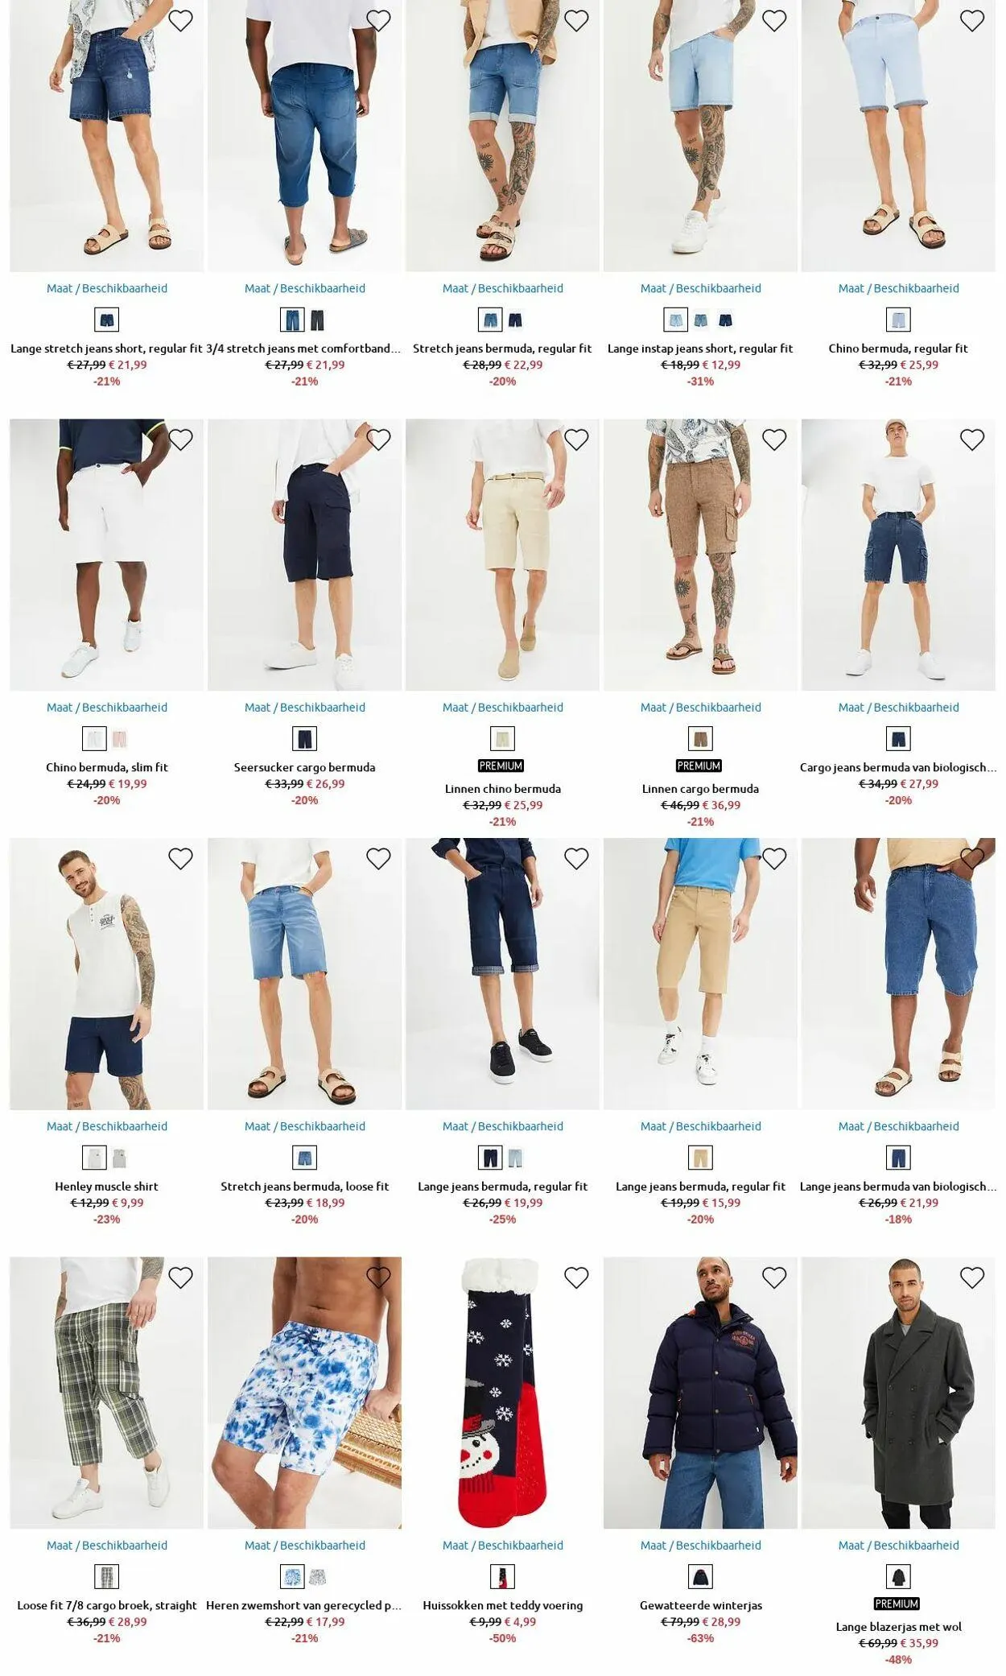
Task: Select grey swatch for Henley muscle shirt
Action: 119,1158
